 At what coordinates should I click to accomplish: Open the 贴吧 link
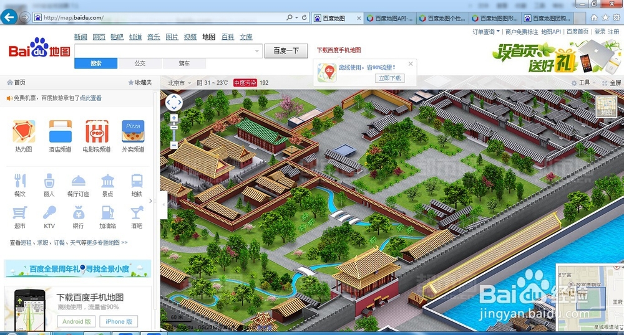pos(117,37)
